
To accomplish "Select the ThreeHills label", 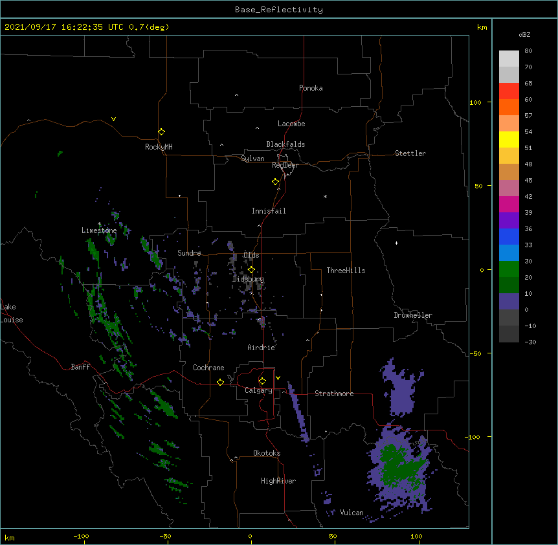I will pos(346,271).
